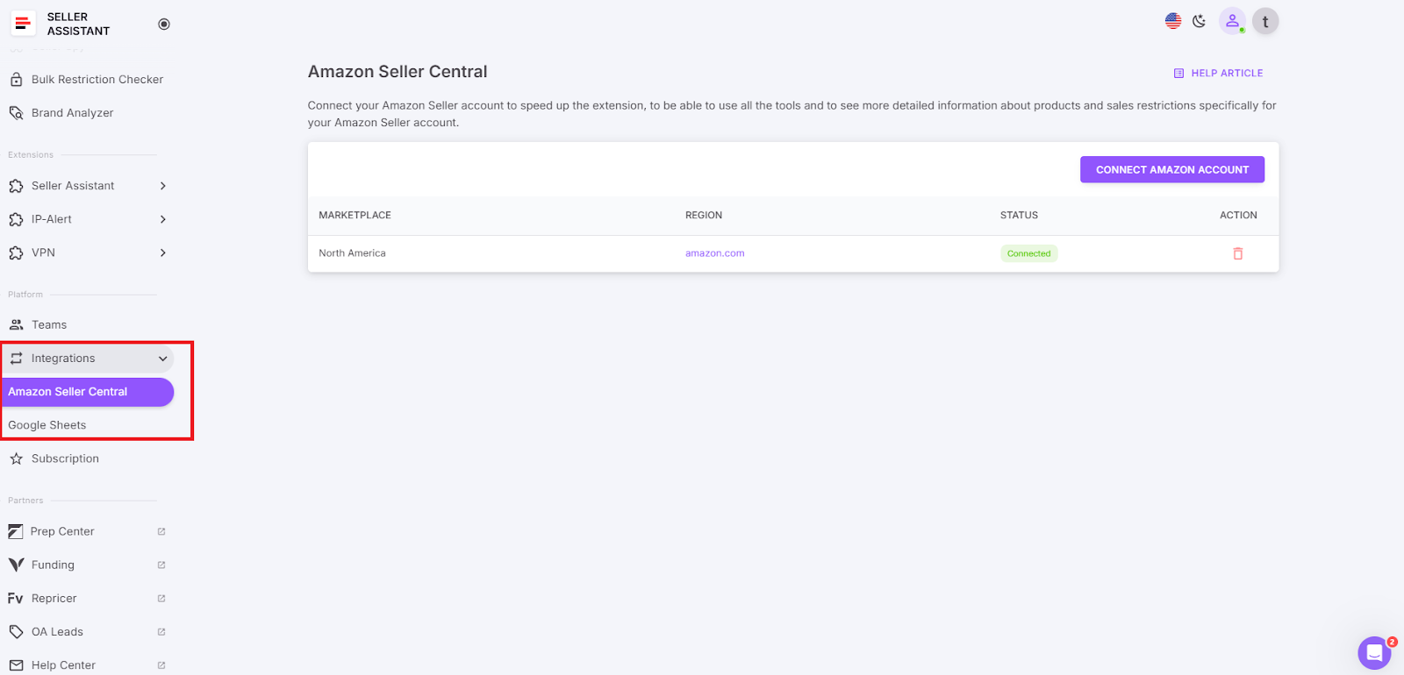Collapse the Integrations dropdown

click(162, 358)
